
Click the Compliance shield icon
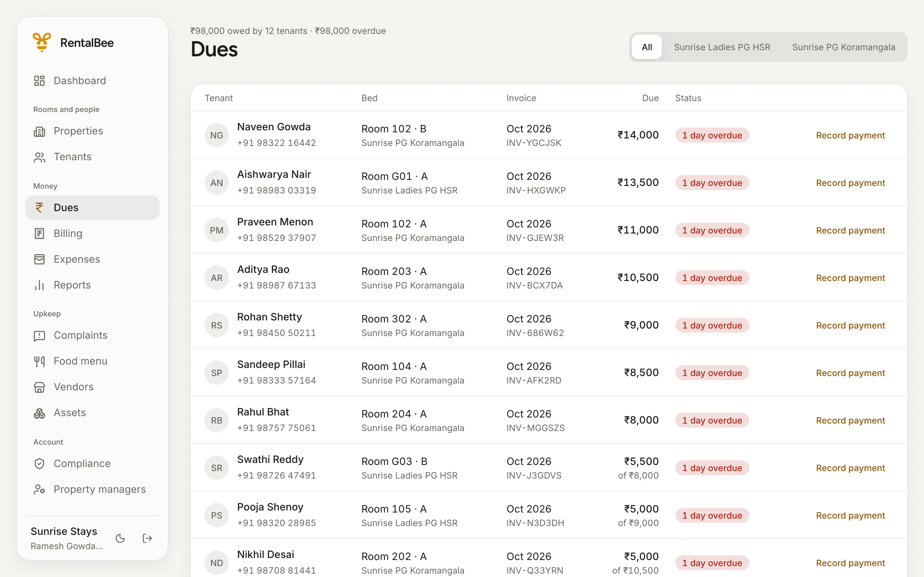39,464
